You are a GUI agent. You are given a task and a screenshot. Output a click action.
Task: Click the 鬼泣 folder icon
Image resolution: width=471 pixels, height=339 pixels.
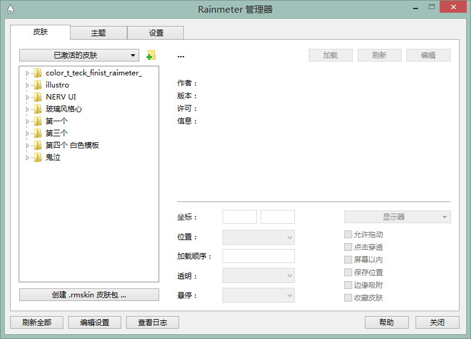pyautogui.click(x=38, y=157)
